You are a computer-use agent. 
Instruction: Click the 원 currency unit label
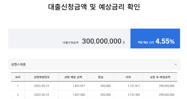(124, 42)
